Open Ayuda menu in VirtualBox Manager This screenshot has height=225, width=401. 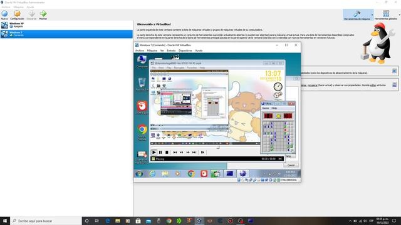pos(30,7)
